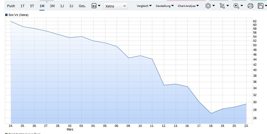Click the blue Sixt Vz legend square
The height and width of the screenshot is (134, 267).
[x=7, y=15]
